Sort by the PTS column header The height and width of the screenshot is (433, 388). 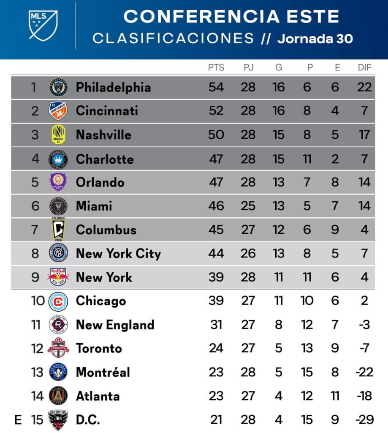216,68
